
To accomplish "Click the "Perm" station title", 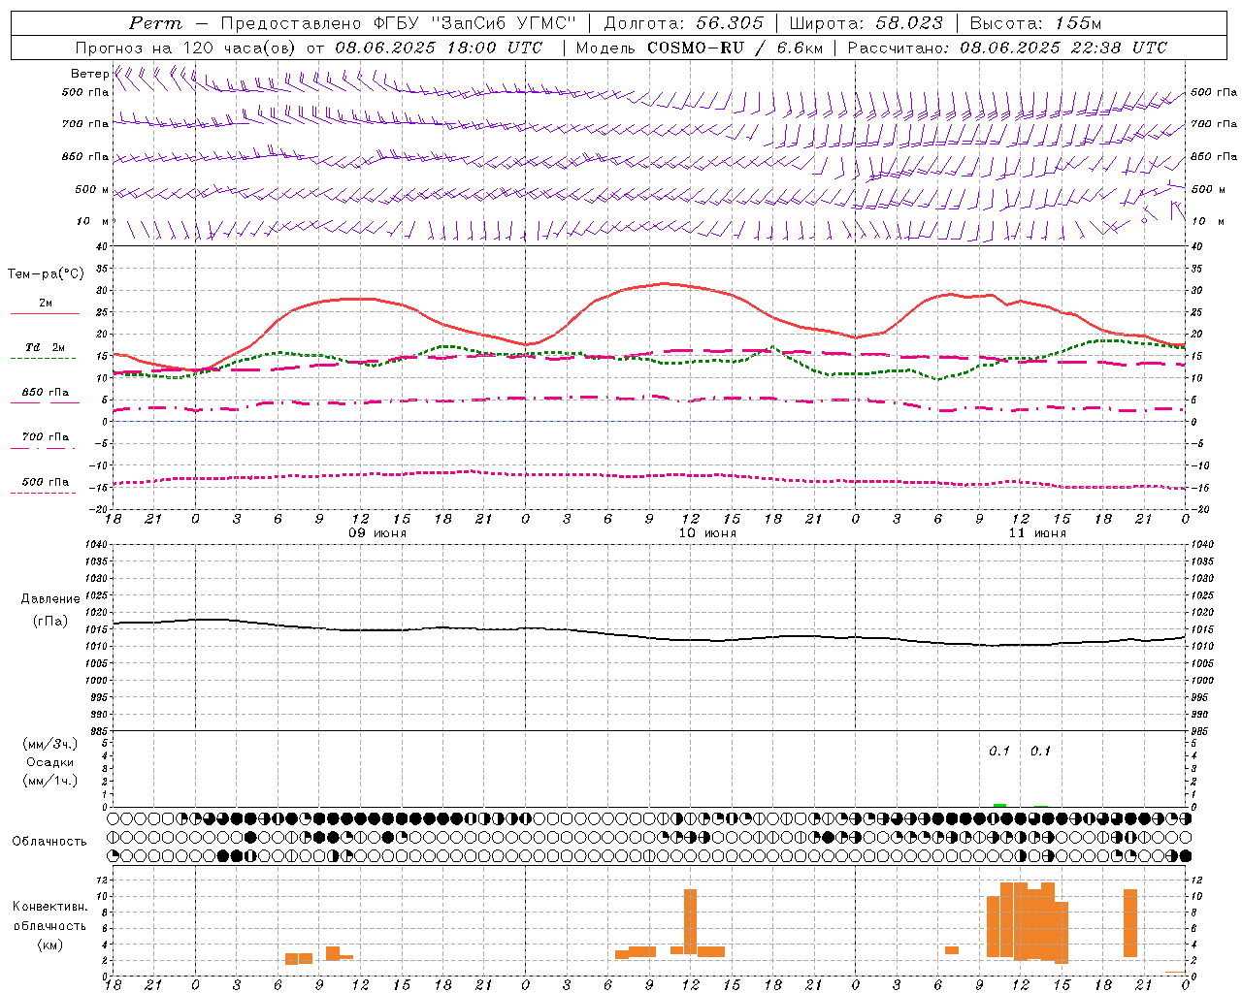I will (x=155, y=23).
